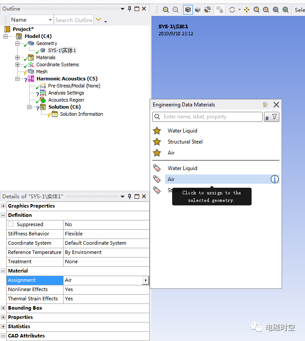Click the Reference Temperature By Environment value

point(106,252)
